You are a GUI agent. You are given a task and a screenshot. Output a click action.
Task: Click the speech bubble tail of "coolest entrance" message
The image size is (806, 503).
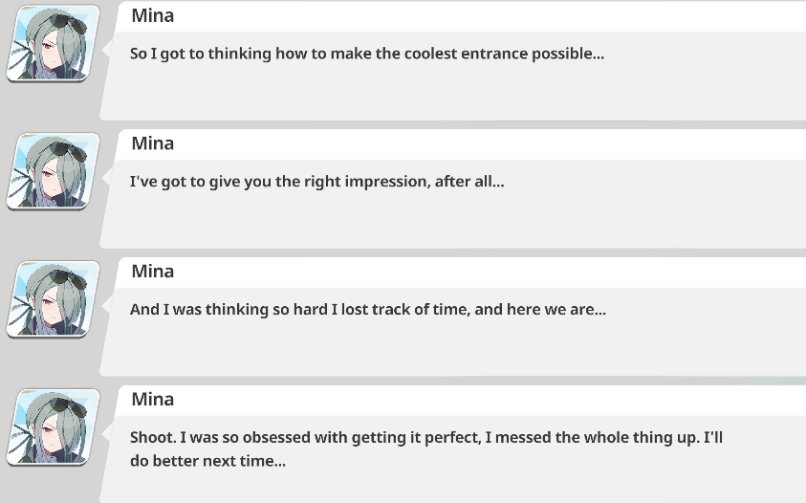(x=107, y=48)
